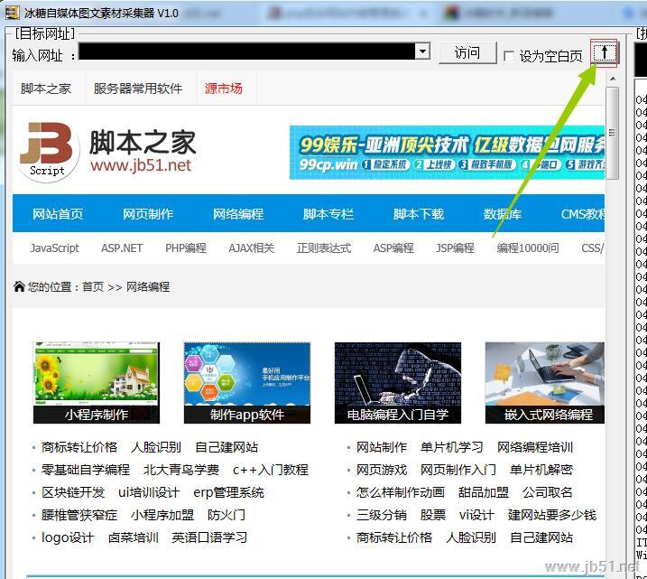This screenshot has height=579, width=647.
Task: Click the 防火门 link
Action: coord(226,515)
